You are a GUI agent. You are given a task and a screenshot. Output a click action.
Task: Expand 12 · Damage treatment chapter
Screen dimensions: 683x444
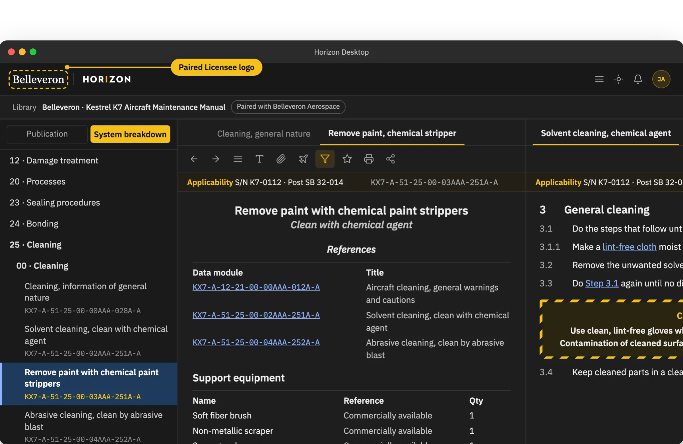pos(88,160)
